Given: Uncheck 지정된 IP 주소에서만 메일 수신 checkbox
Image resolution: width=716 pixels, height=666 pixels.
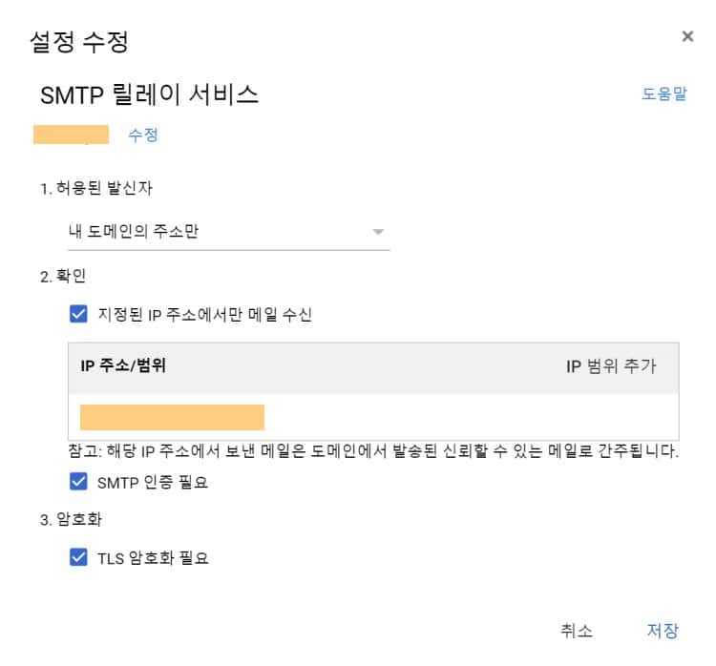Looking at the screenshot, I should coord(79,314).
